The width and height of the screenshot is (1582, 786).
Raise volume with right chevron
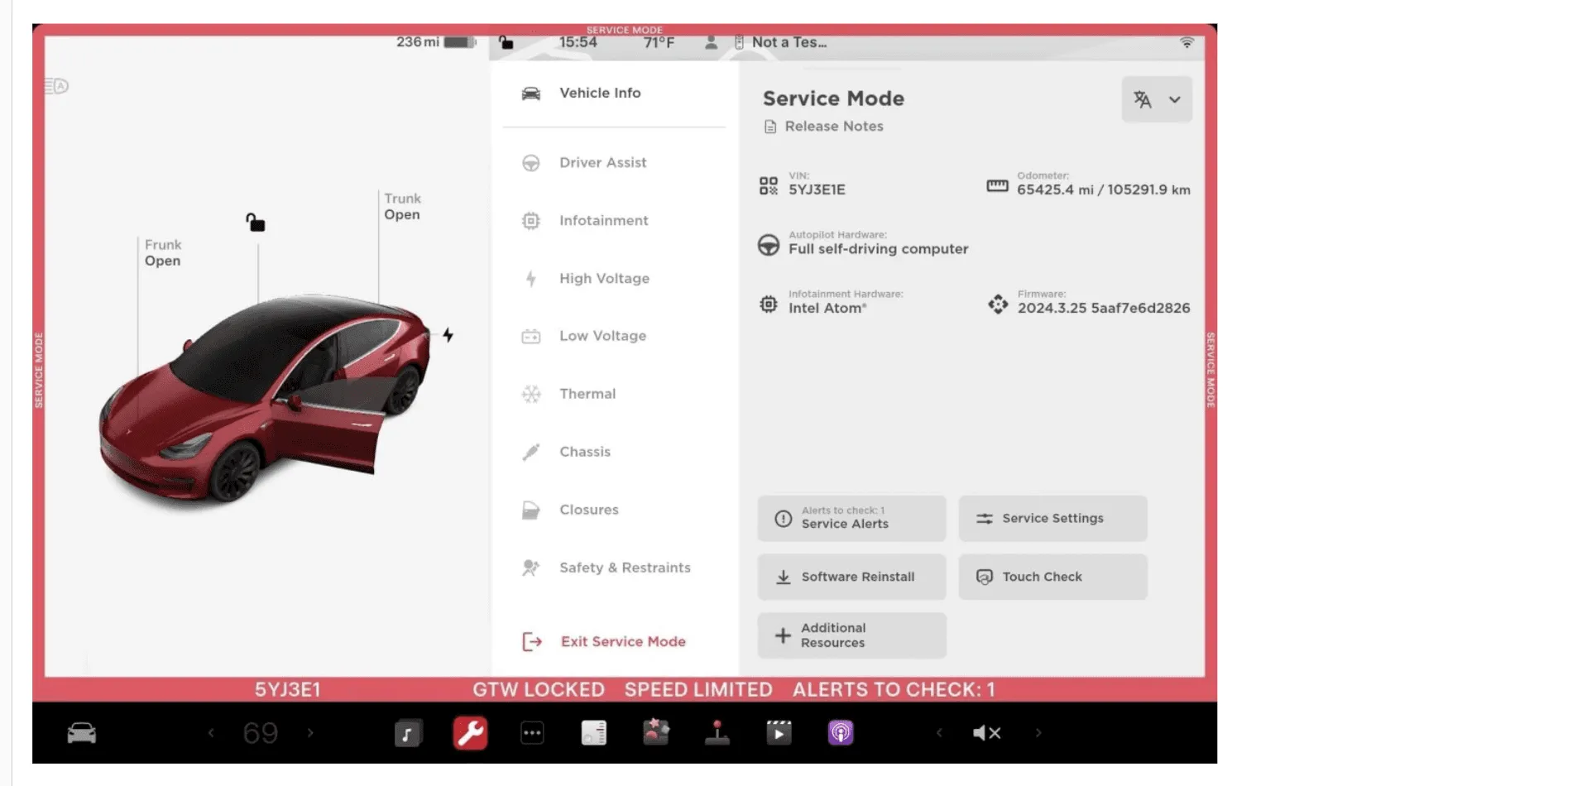(1038, 733)
